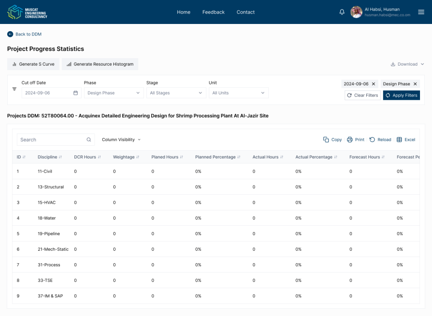This screenshot has height=316, width=432.
Task: Click the Muscat Engineering Consultancy logo
Action: click(27, 12)
